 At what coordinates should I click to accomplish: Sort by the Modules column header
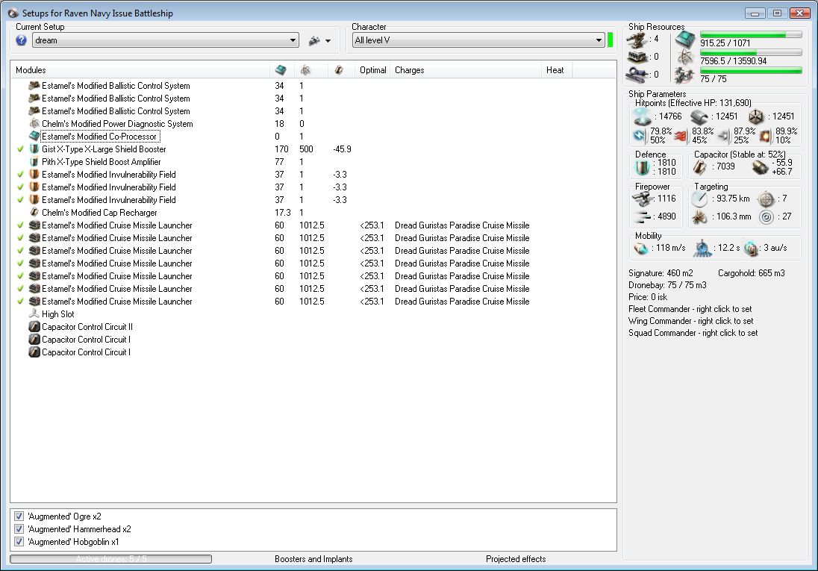[140, 70]
